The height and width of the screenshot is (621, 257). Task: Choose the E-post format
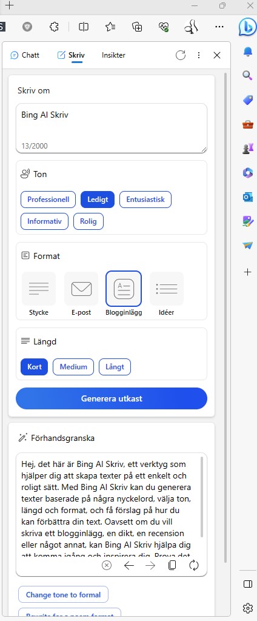pyautogui.click(x=81, y=294)
